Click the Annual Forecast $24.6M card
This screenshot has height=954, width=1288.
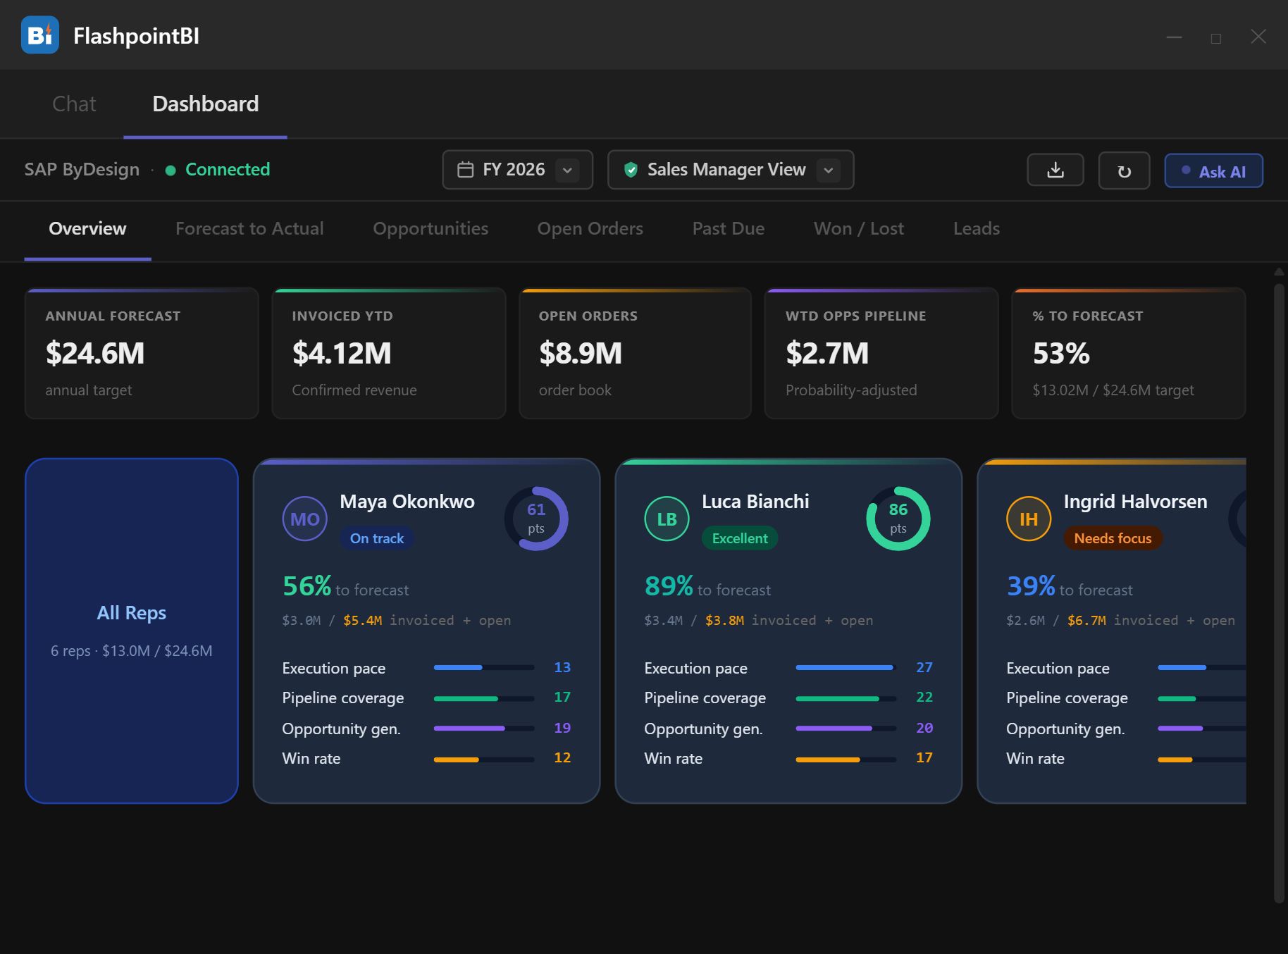(142, 353)
